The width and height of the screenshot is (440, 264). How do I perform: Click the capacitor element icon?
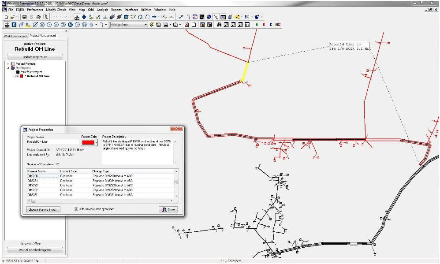coord(56,25)
